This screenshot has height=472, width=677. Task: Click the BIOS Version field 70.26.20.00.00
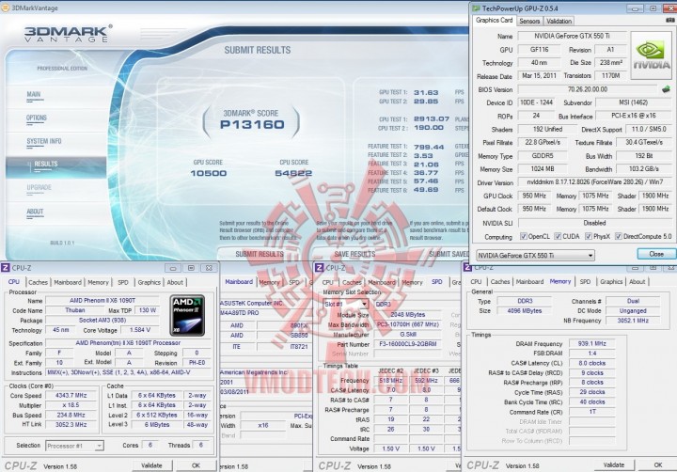point(587,89)
